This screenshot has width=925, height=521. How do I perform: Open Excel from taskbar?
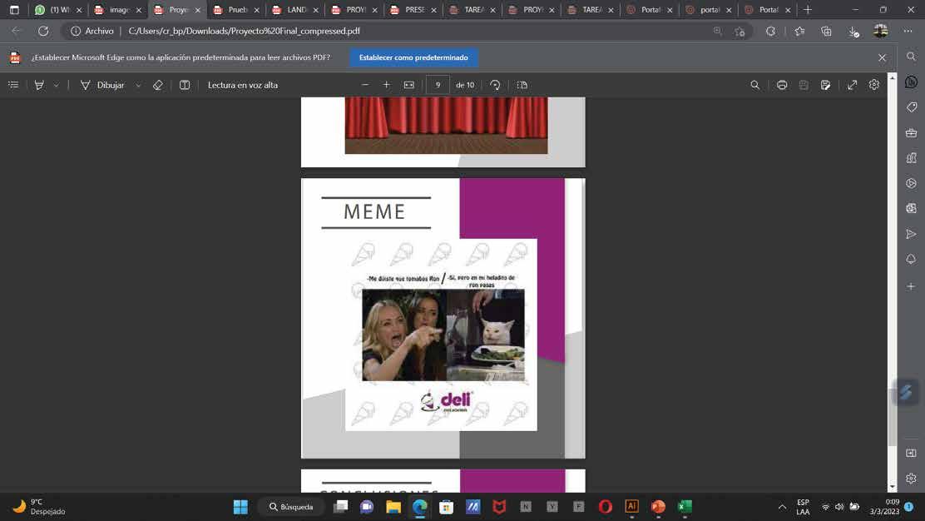point(685,507)
